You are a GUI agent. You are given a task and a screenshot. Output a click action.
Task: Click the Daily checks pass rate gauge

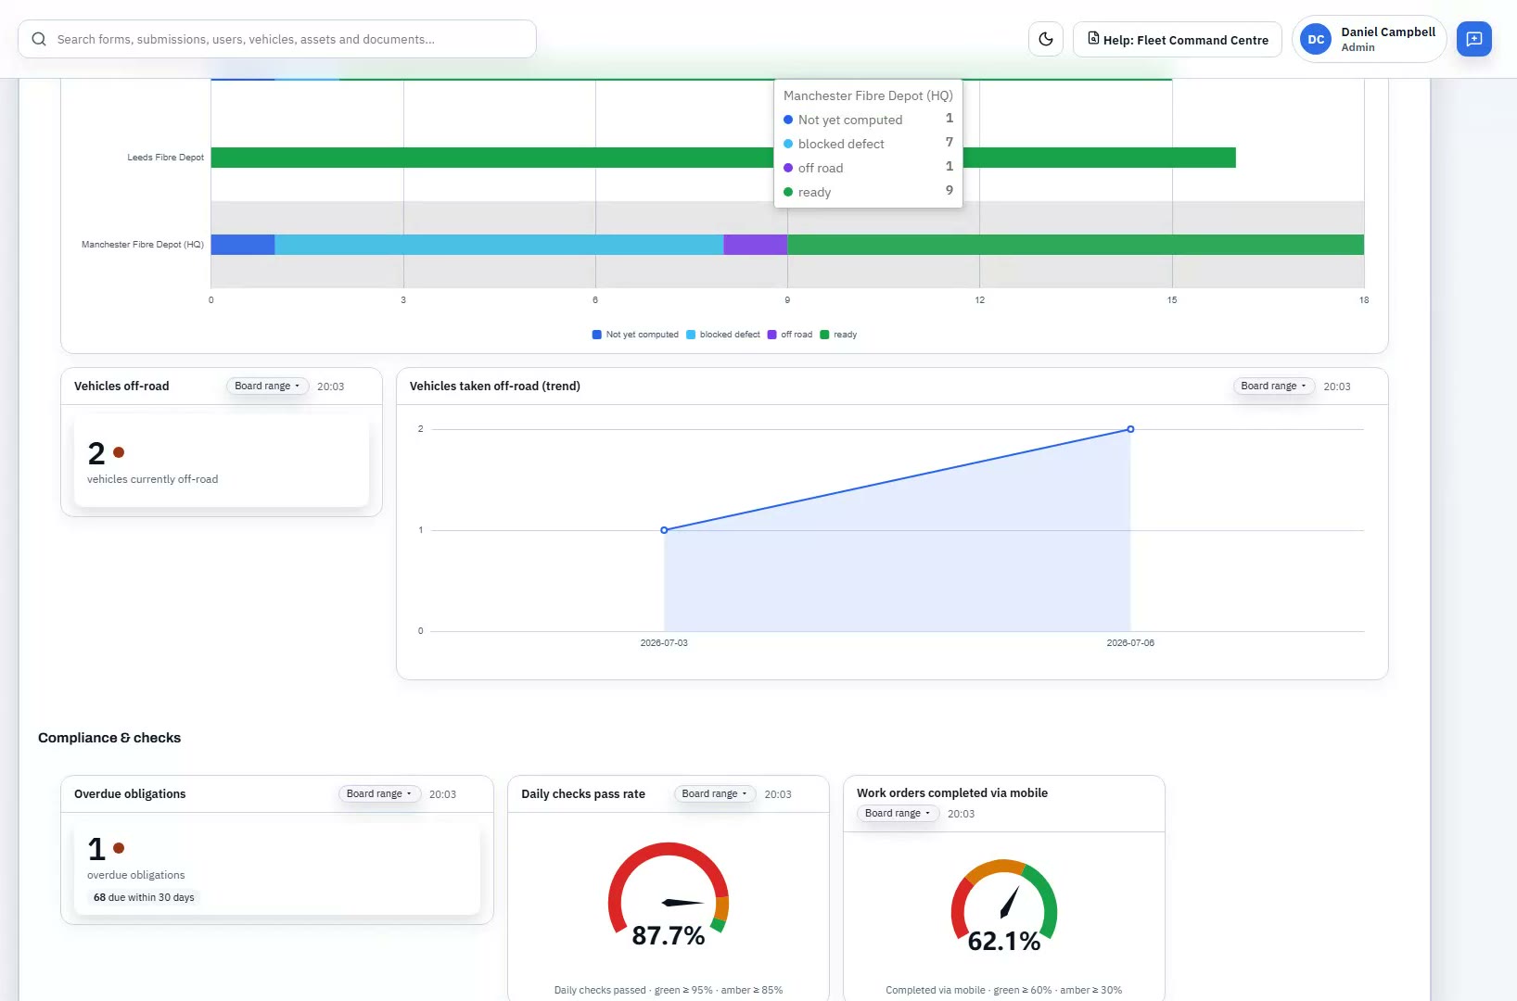click(669, 894)
